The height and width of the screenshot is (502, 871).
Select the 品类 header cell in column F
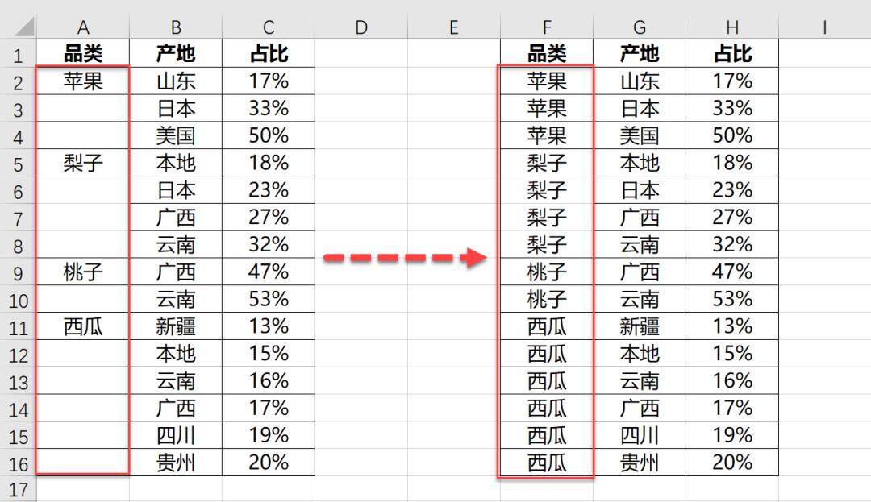click(x=547, y=53)
